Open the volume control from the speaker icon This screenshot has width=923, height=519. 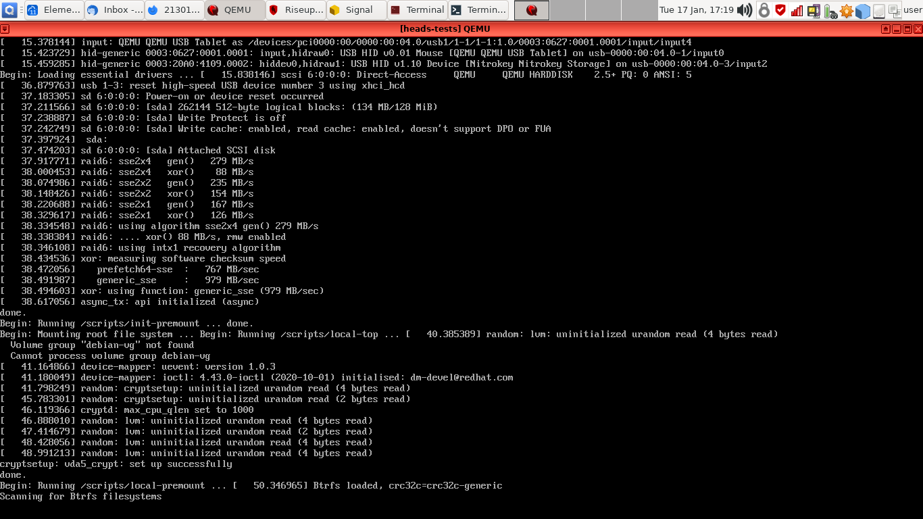[745, 9]
